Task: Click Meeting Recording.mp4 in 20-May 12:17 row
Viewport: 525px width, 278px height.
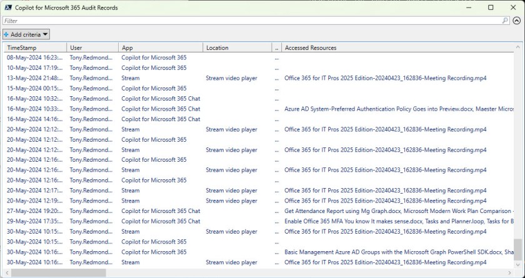Action: (386, 191)
